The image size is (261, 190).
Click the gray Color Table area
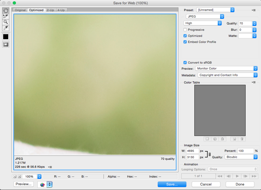coord(220,111)
